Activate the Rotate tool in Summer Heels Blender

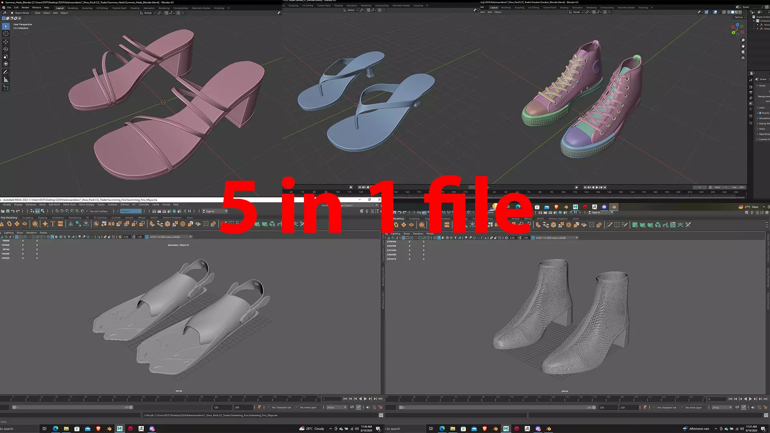(6, 49)
